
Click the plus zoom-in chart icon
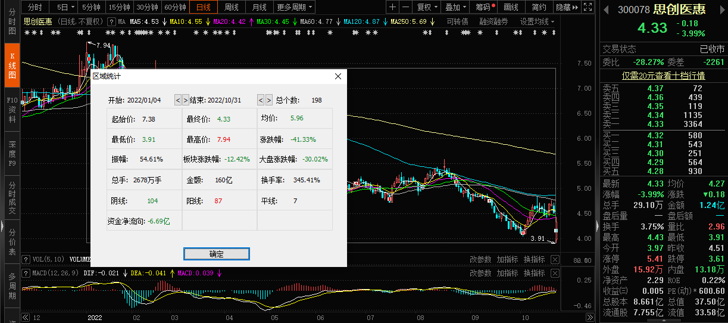point(392,7)
